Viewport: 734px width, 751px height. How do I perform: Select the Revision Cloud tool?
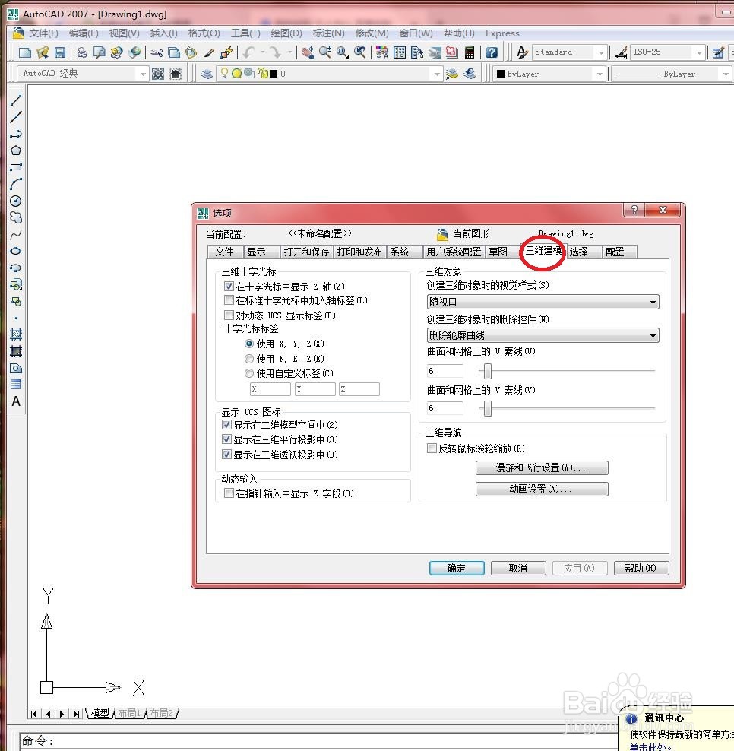(x=16, y=217)
